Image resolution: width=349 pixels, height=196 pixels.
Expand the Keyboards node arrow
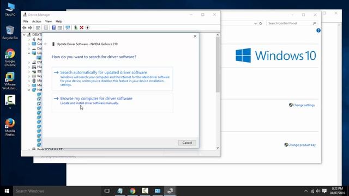pos(29,76)
